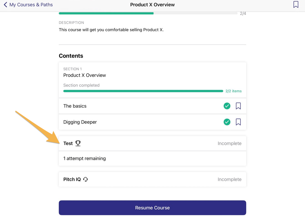Click the 1 attempt remaining row
Viewport: 305px width, 217px height.
(152, 158)
